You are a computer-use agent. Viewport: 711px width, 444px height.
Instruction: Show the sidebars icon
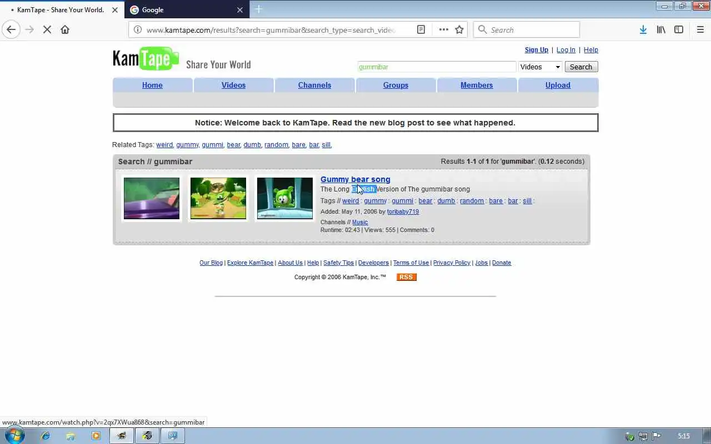(679, 30)
